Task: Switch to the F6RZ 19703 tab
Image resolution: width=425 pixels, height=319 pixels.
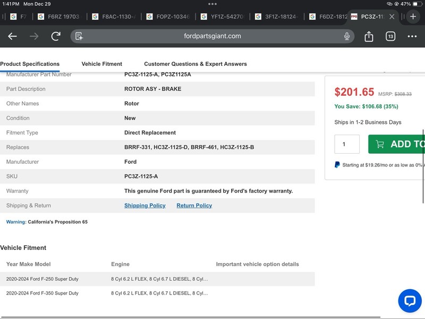Action: coord(59,16)
